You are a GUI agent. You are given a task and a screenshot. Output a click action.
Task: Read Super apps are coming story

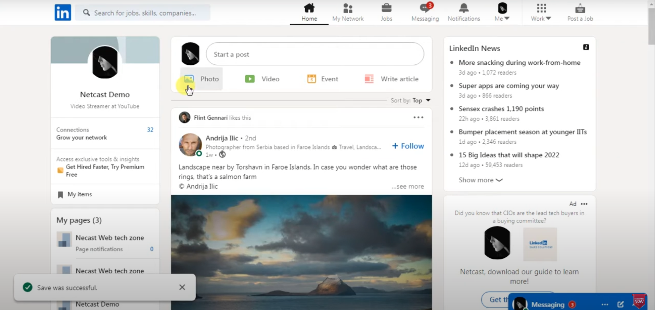[509, 86]
